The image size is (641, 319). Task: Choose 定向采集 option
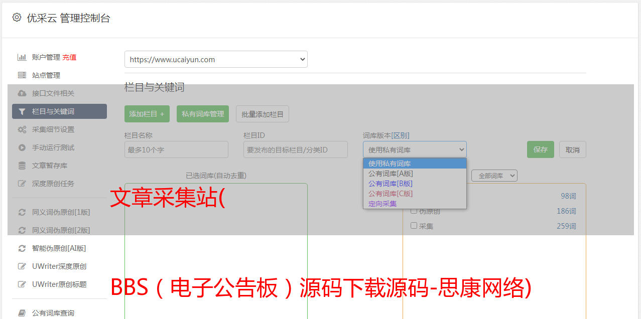coord(415,204)
